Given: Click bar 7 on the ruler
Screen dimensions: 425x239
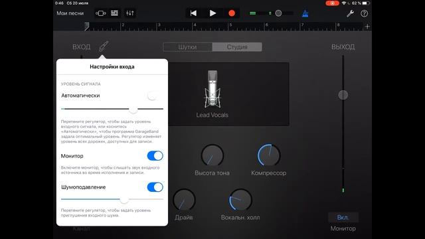Looking at the screenshot, I should coord(302,25).
